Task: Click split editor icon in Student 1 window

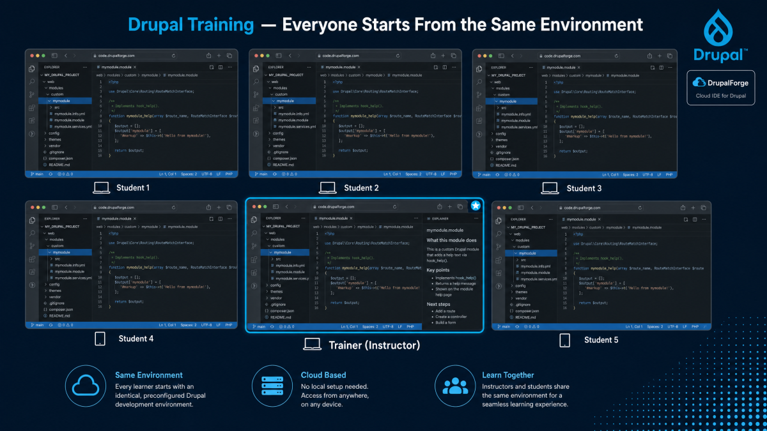Action: point(220,66)
